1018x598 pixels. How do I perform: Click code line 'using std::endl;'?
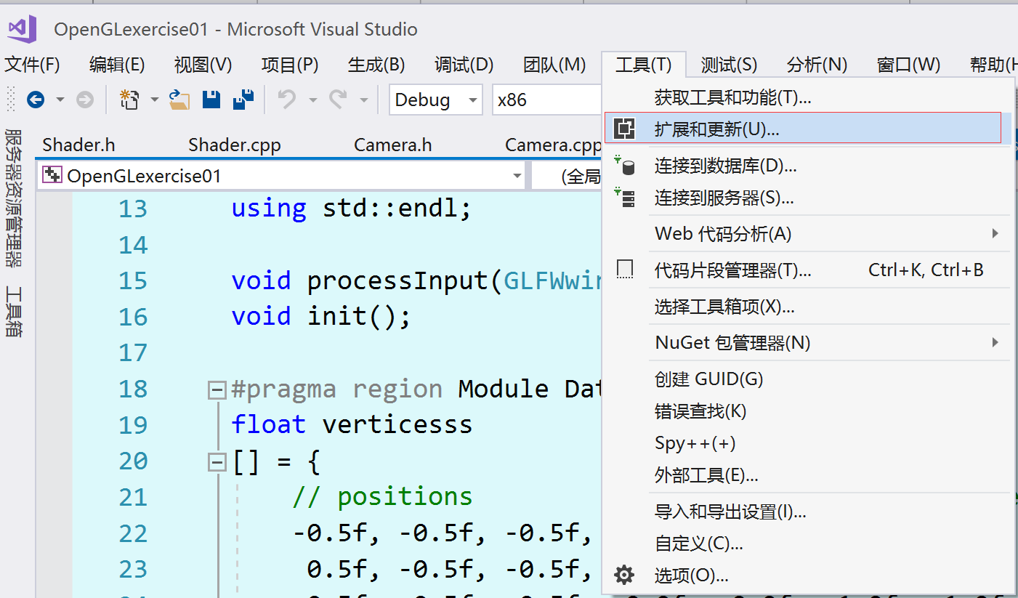coord(352,209)
